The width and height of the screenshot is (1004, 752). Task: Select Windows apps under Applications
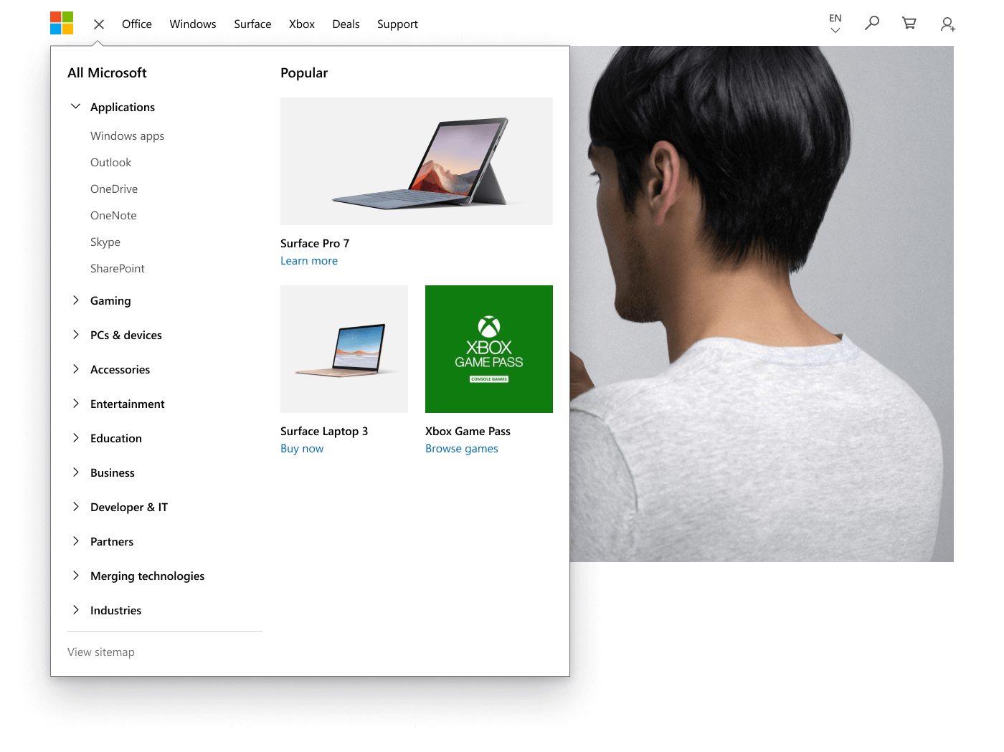127,136
